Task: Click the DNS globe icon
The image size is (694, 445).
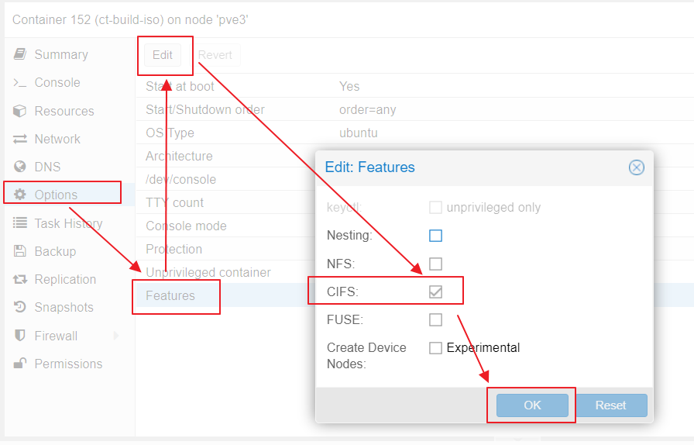Action: coord(20,167)
